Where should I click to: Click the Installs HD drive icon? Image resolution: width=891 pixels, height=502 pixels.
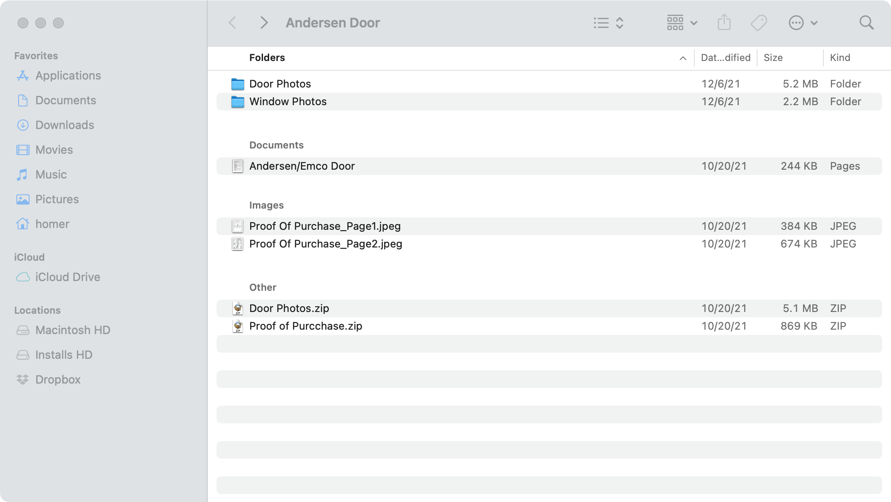pos(23,355)
